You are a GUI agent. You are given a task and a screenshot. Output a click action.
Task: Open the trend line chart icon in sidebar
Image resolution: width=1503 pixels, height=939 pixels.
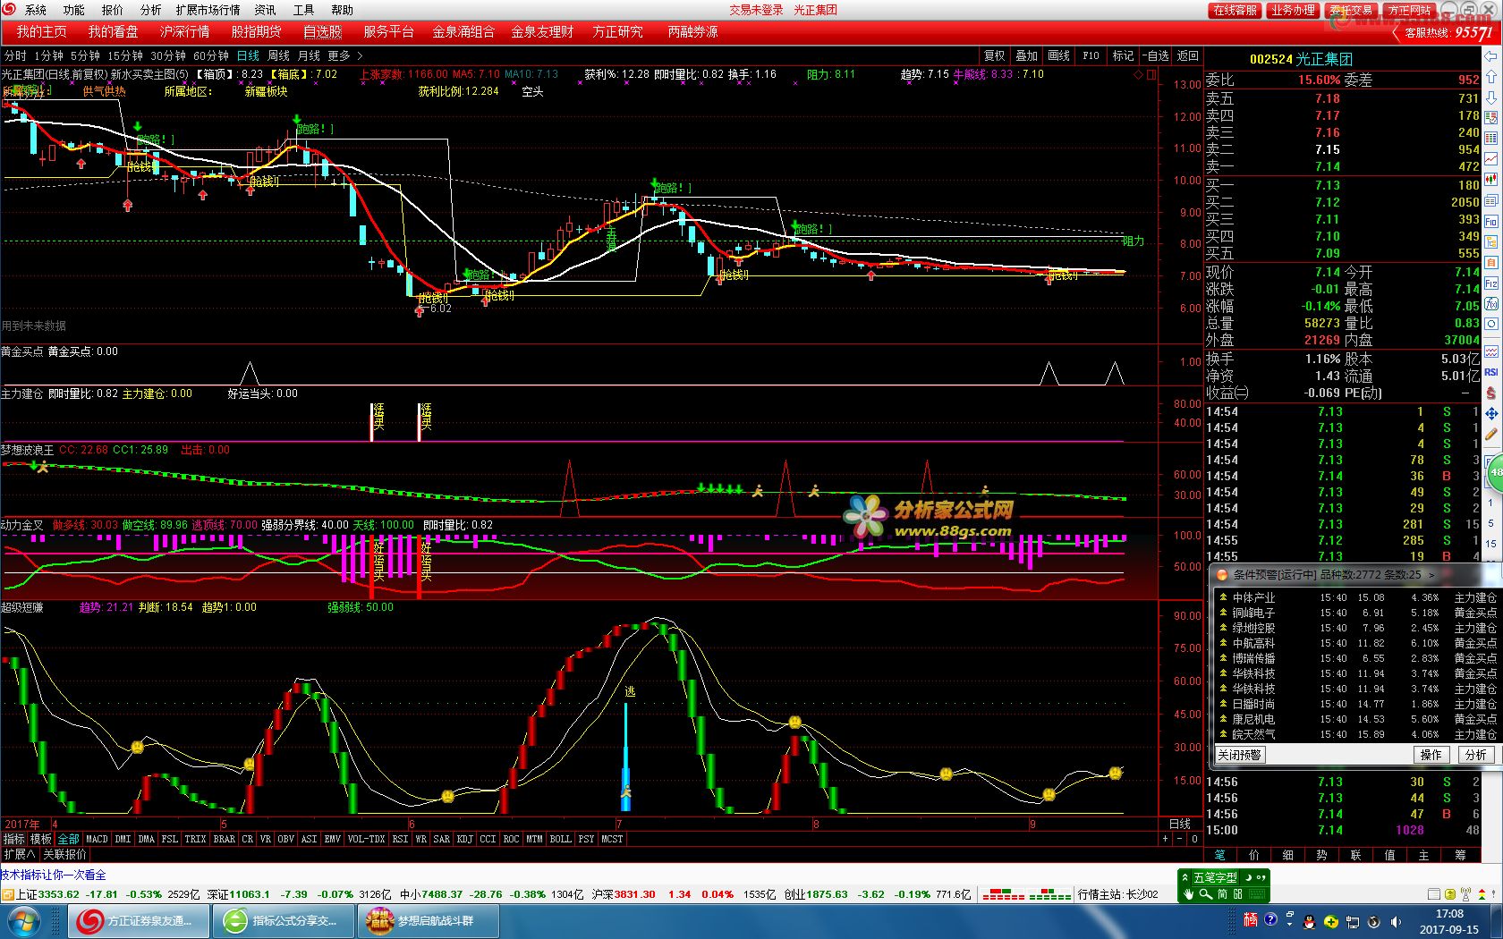click(x=1491, y=158)
